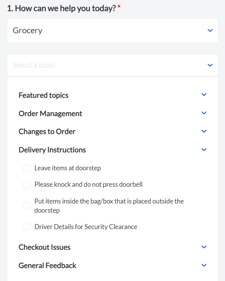225x281 pixels.
Task: Click chevron in Select a topic field
Action: (210, 65)
